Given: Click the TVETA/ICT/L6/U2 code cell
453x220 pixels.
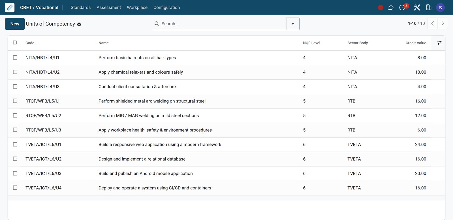Looking at the screenshot, I should pyautogui.click(x=43, y=159).
